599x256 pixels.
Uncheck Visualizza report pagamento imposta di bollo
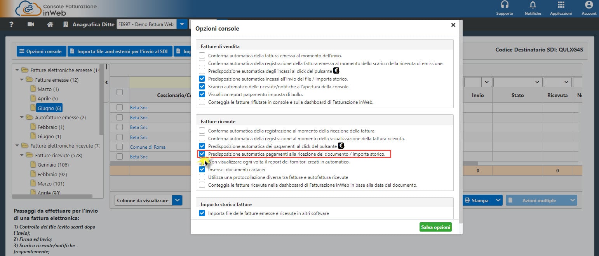202,94
